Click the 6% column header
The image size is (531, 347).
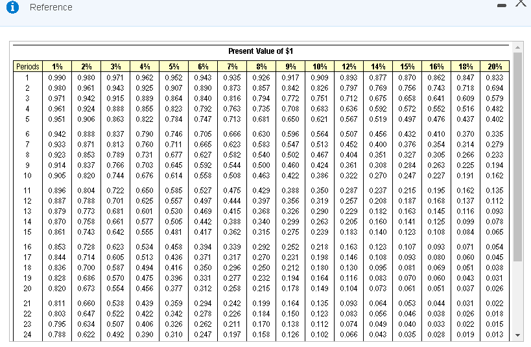(203, 66)
